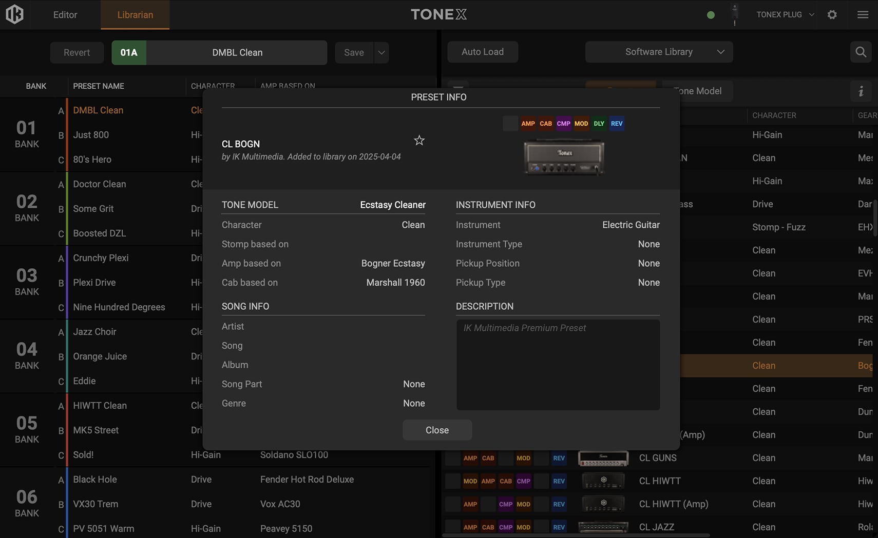Image resolution: width=878 pixels, height=538 pixels.
Task: Open the hamburger menu in top bar
Action: point(863,15)
